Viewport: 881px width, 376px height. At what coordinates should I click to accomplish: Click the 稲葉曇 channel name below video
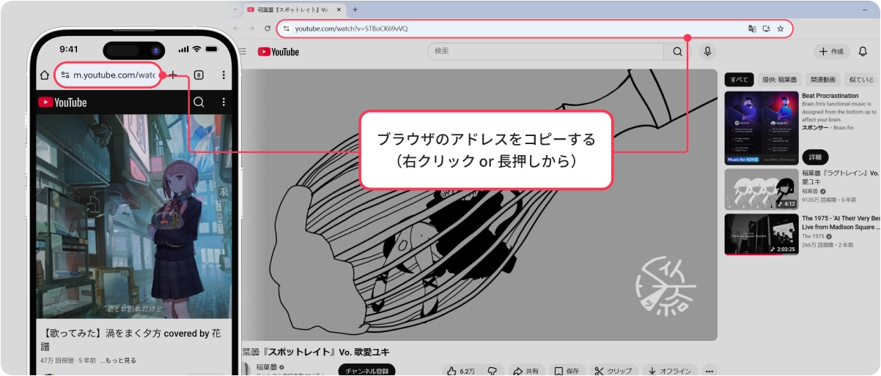[x=266, y=366]
